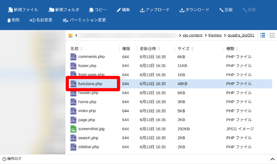Create a new file with 新規ファイル

23,10
